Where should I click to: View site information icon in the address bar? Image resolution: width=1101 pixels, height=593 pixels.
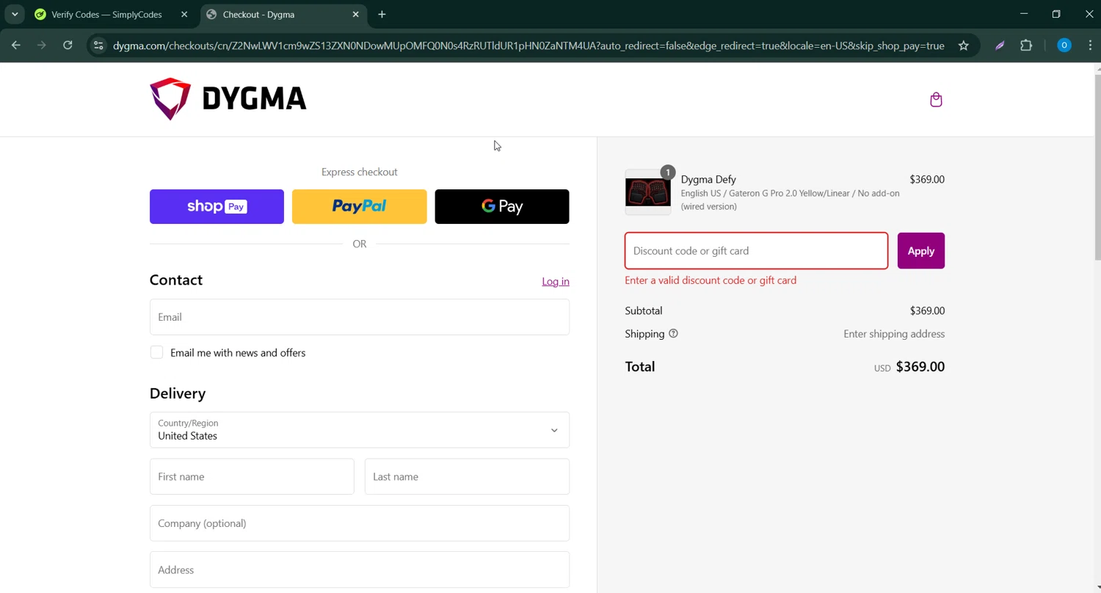point(98,46)
